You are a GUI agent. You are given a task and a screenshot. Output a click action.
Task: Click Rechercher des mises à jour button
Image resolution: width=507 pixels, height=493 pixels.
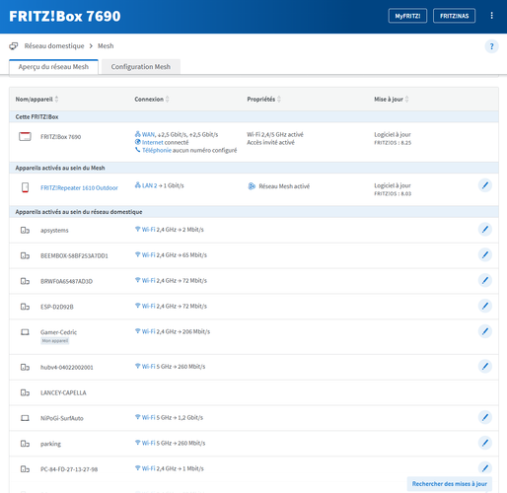pyautogui.click(x=450, y=484)
